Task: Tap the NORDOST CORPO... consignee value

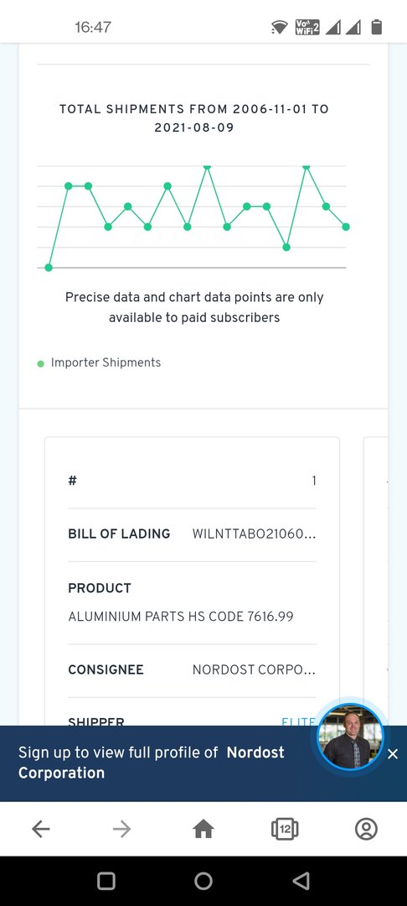Action: pos(255,670)
